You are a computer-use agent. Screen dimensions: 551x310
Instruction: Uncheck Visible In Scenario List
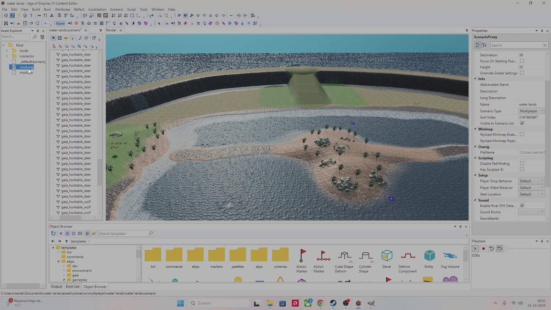point(522,123)
